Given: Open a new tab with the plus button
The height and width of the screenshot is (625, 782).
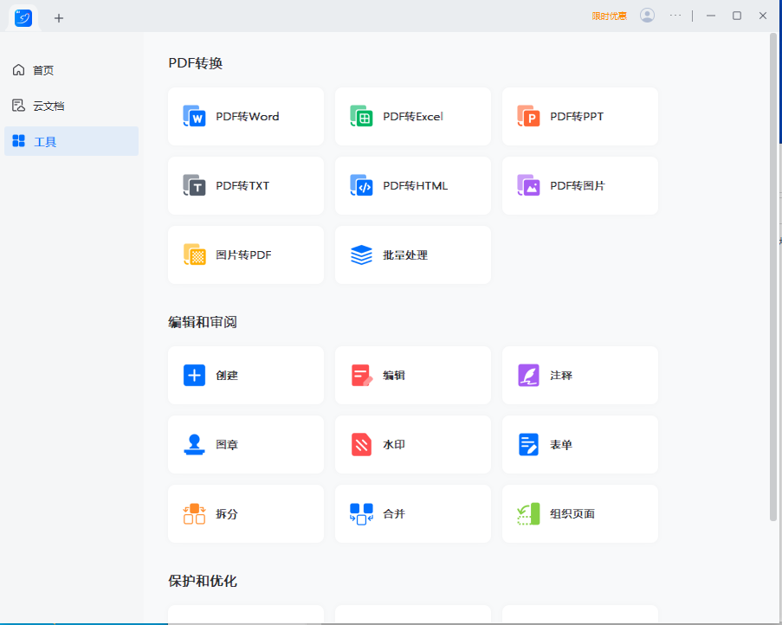Looking at the screenshot, I should (59, 17).
